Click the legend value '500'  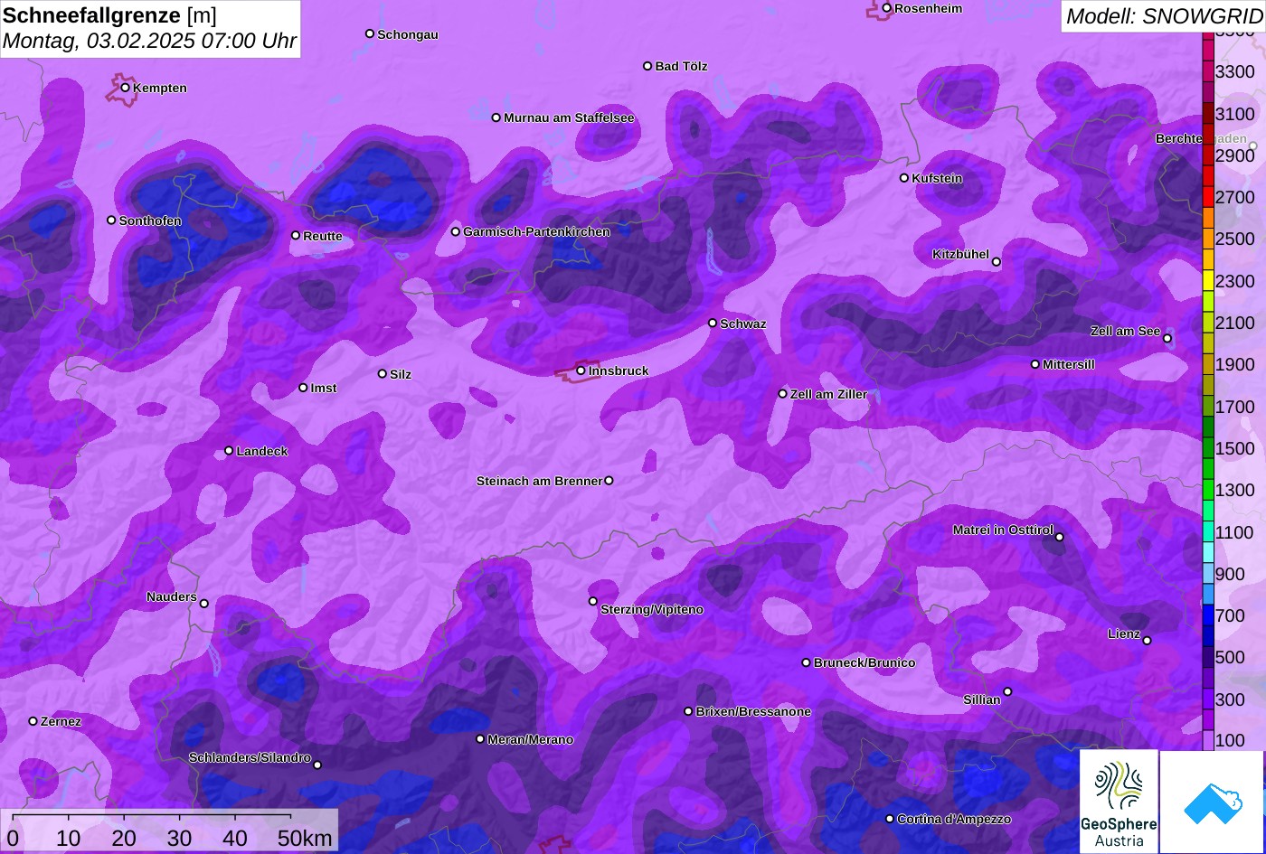[1231, 657]
